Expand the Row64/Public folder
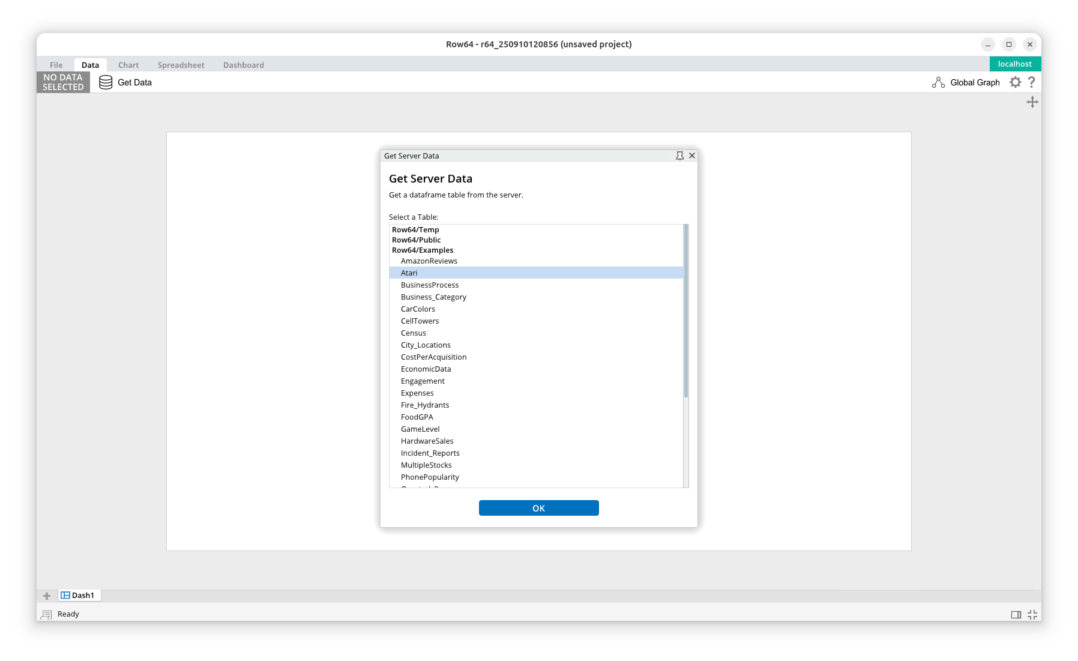 (416, 240)
